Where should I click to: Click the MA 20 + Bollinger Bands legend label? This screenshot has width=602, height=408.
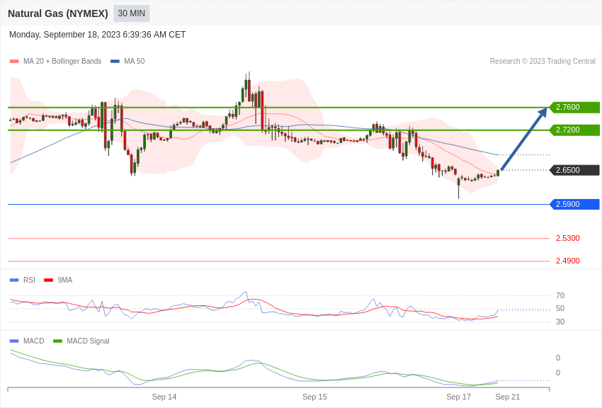click(62, 61)
